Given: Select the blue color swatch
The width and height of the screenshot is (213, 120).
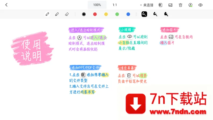Looking at the screenshot, I should point(128,14).
